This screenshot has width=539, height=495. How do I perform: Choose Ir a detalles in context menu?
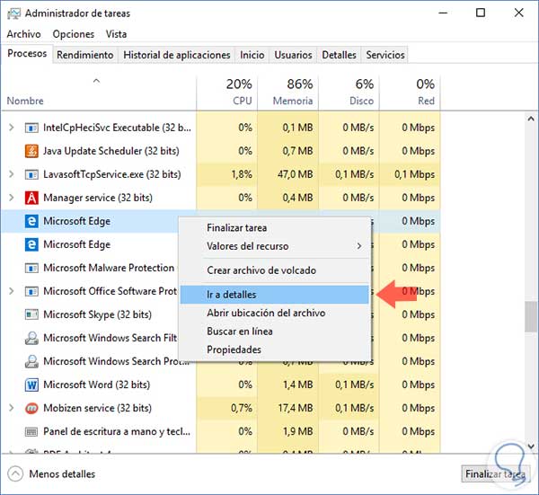(x=274, y=295)
